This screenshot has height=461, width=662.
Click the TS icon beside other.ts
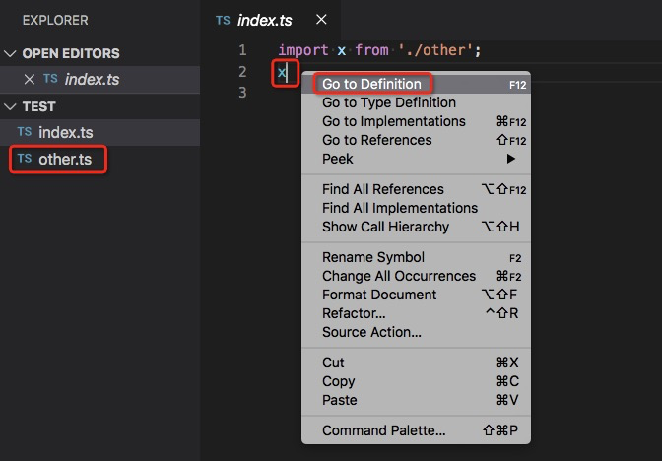25,159
